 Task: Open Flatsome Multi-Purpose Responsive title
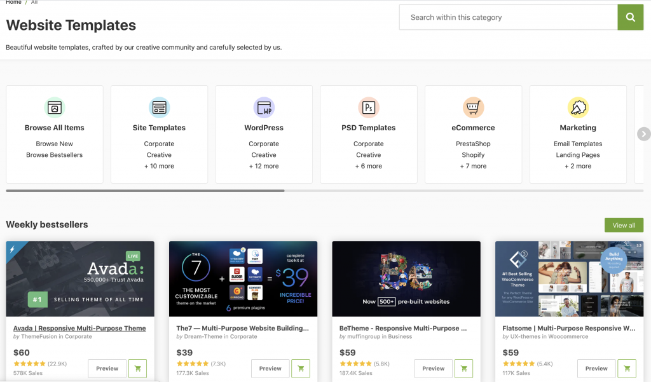click(569, 328)
